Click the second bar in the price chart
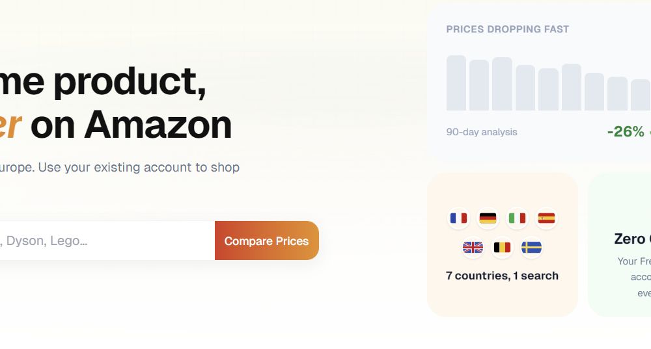651x349 pixels. point(479,85)
